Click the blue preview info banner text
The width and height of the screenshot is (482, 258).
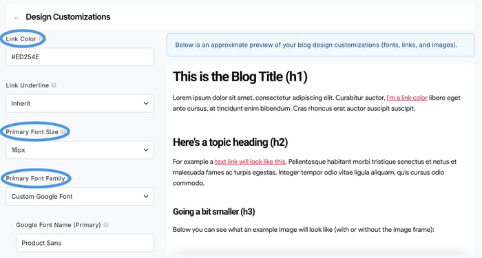click(x=316, y=45)
